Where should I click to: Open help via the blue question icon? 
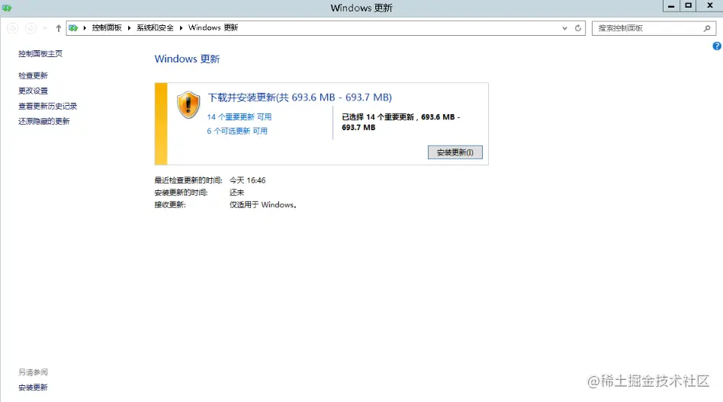pyautogui.click(x=717, y=46)
